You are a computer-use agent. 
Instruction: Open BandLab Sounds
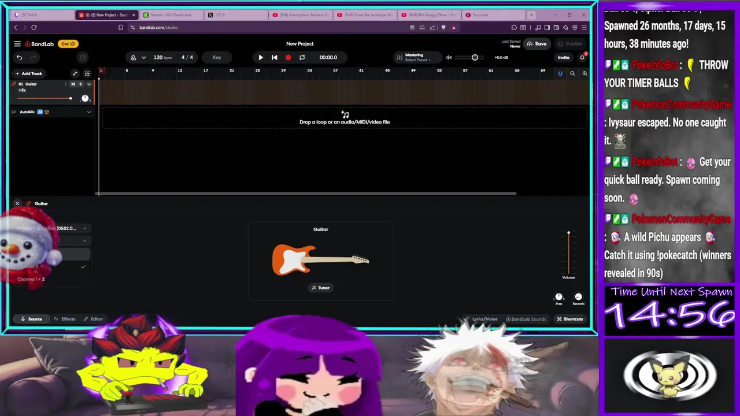(526, 319)
